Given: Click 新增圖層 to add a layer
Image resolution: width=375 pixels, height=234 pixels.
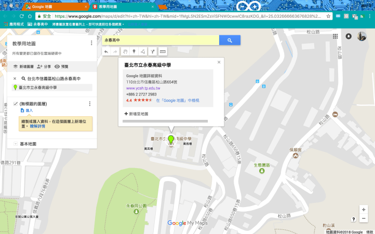Looking at the screenshot, I should 24,67.
